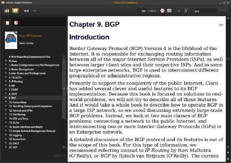Image resolution: width=231 pixels, height=163 pixels.
Task: Go to 14. NTP and Time chapter
Action: [x=18, y=118]
